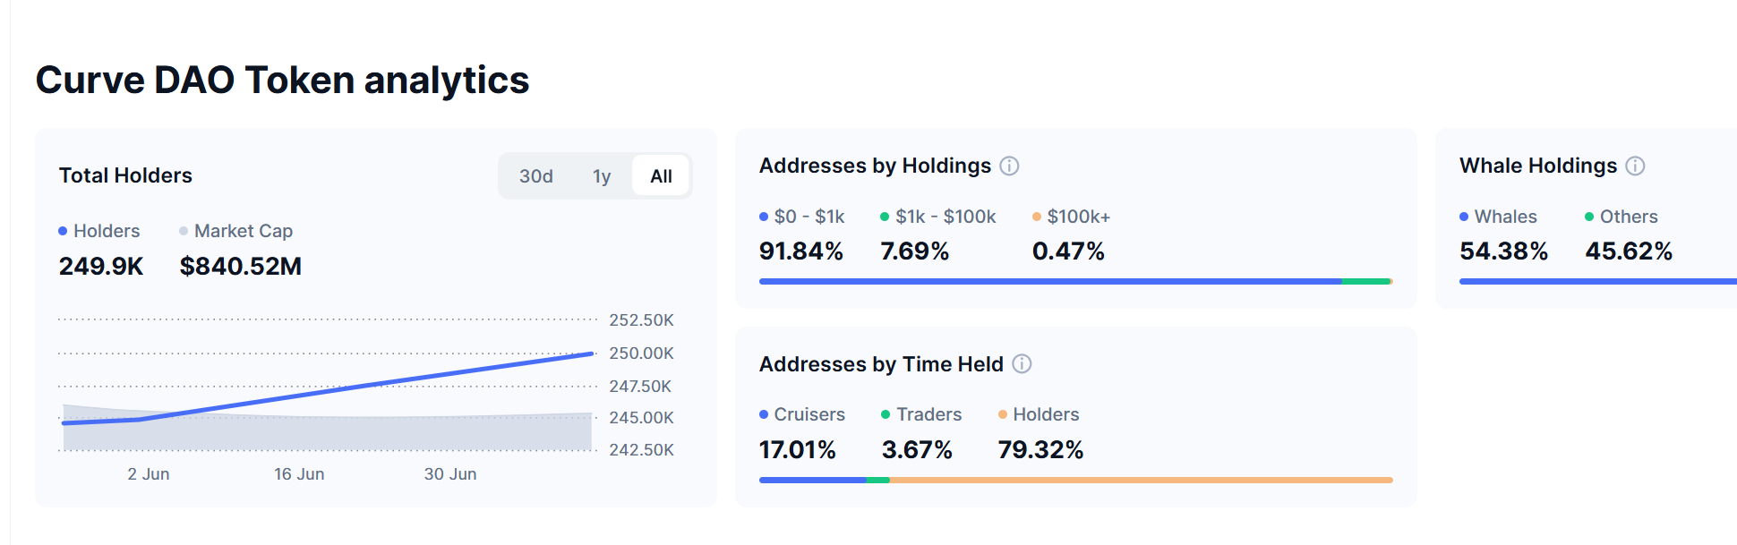Click the 249.9K holders value

pos(101,266)
